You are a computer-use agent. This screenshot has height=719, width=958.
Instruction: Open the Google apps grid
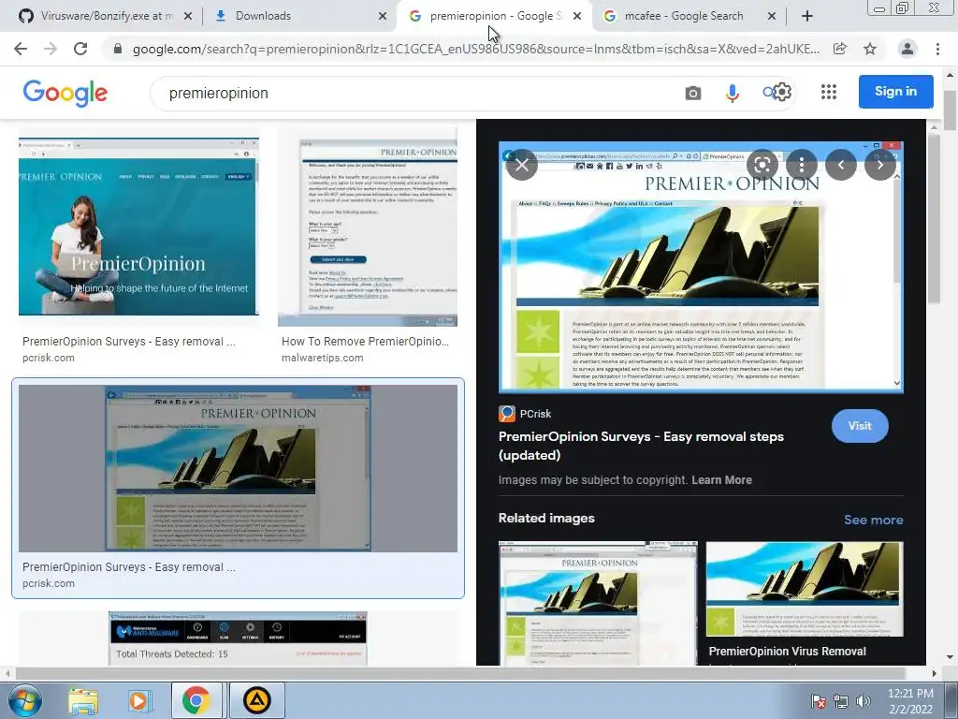pyautogui.click(x=829, y=92)
